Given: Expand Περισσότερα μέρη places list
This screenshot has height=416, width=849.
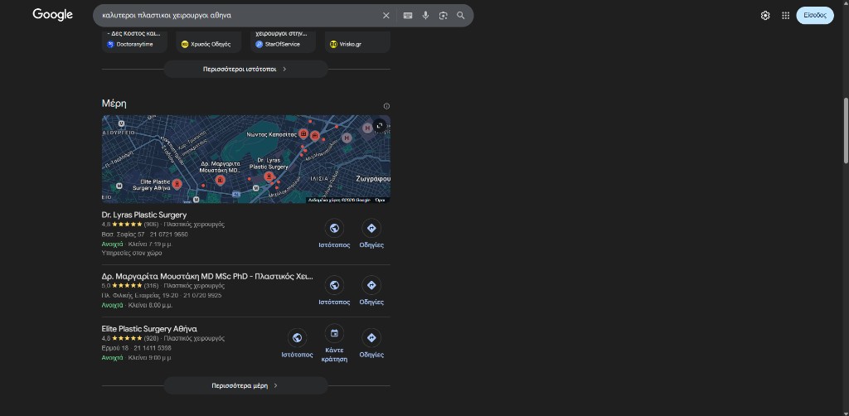Looking at the screenshot, I should click(x=245, y=385).
